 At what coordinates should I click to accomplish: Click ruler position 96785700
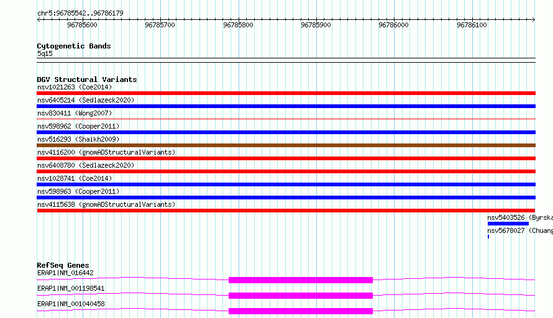tap(160, 25)
